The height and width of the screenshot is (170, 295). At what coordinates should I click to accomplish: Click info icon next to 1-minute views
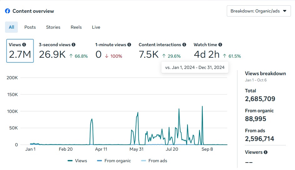click(x=129, y=45)
